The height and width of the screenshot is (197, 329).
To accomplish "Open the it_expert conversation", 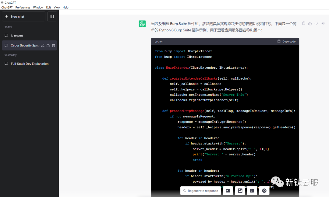I will (17, 36).
